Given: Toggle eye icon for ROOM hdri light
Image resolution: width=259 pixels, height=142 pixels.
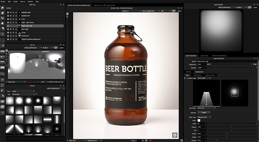Looking at the screenshot, I should pyautogui.click(x=8, y=36).
